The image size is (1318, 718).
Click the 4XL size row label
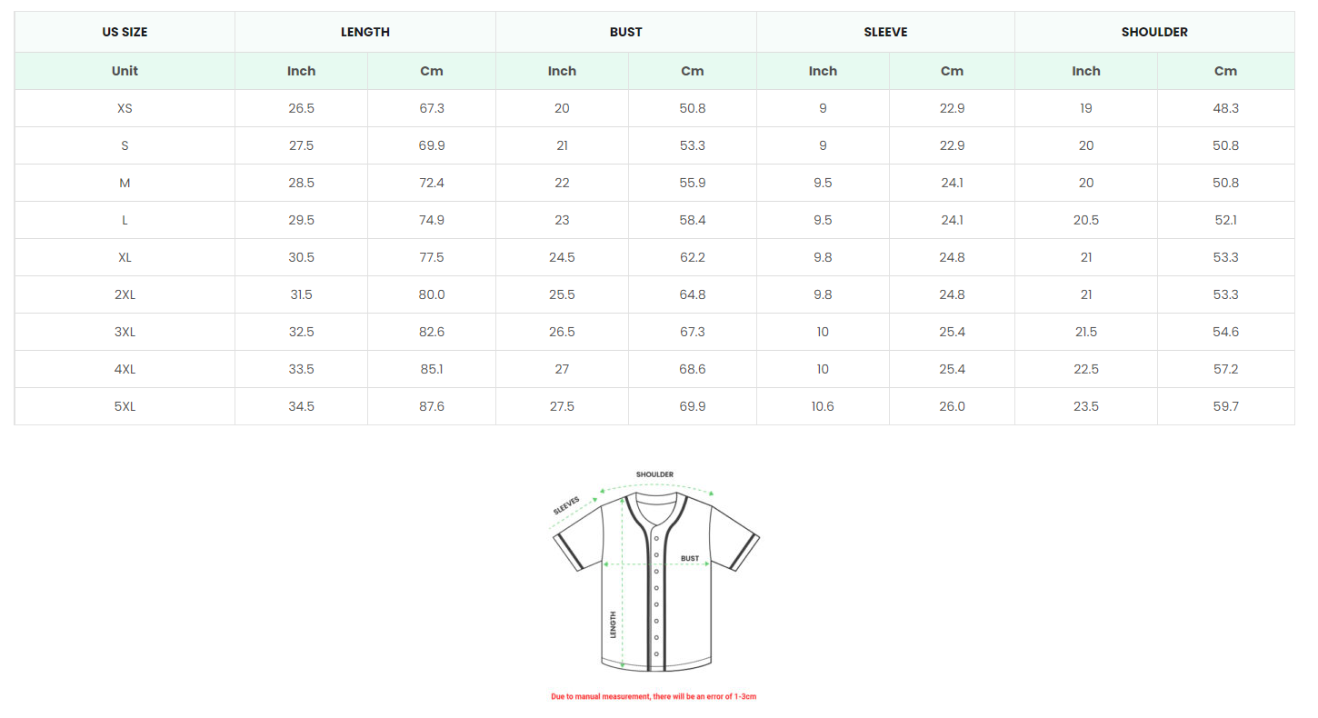[x=125, y=369]
